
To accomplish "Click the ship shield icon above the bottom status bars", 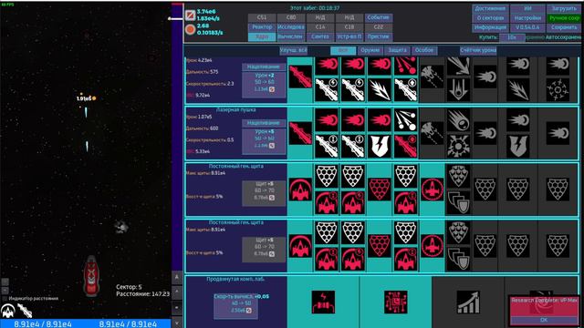I will [8, 311].
